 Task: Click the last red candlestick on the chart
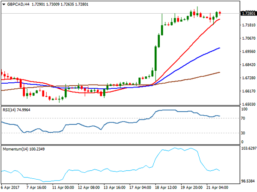[x=220, y=13]
